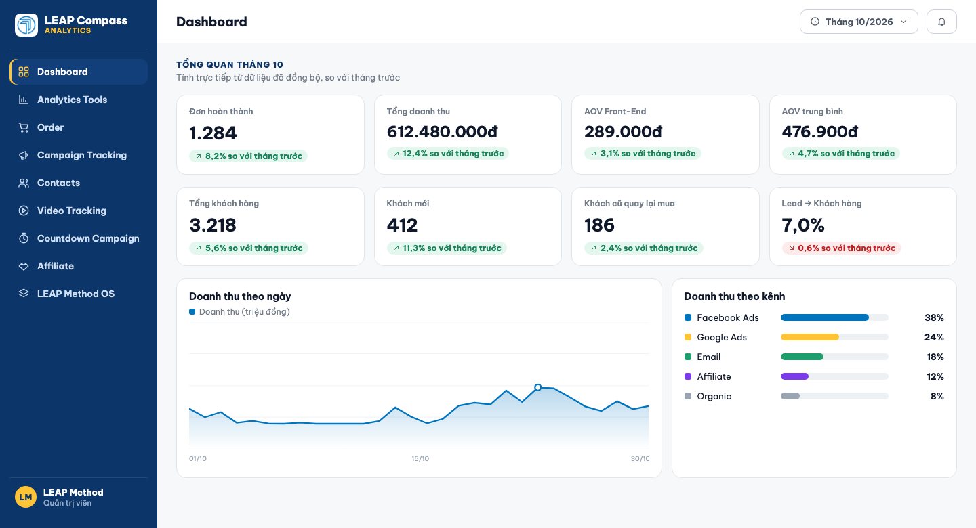
Task: Click the Facebook Ads 38% value
Action: click(935, 317)
